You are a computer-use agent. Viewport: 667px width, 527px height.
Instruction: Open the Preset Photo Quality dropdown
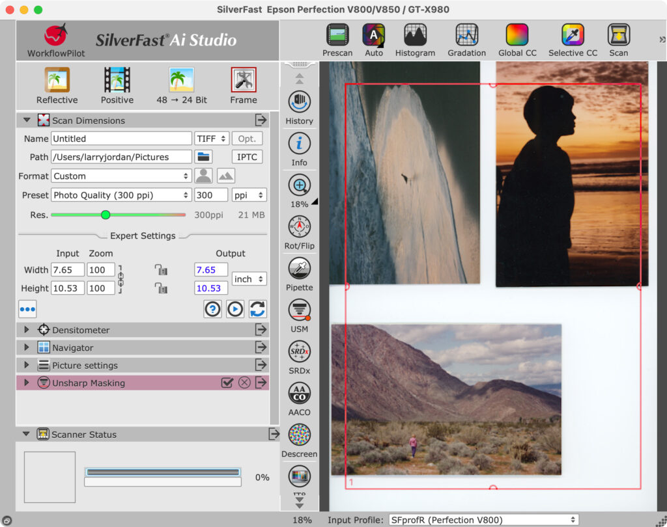[121, 195]
